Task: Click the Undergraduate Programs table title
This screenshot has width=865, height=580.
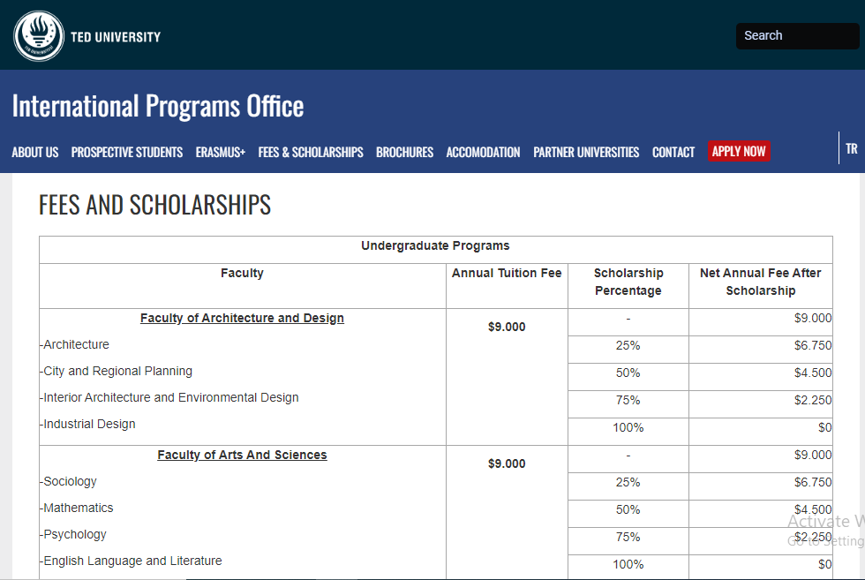Action: (x=435, y=245)
